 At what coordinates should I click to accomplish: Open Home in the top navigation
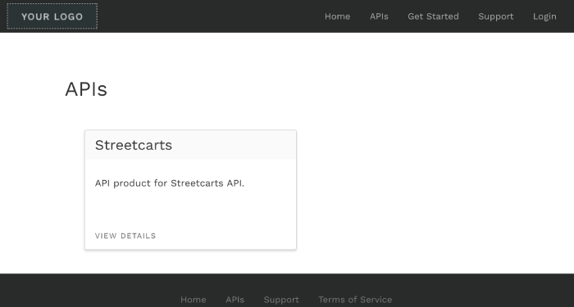coord(337,16)
